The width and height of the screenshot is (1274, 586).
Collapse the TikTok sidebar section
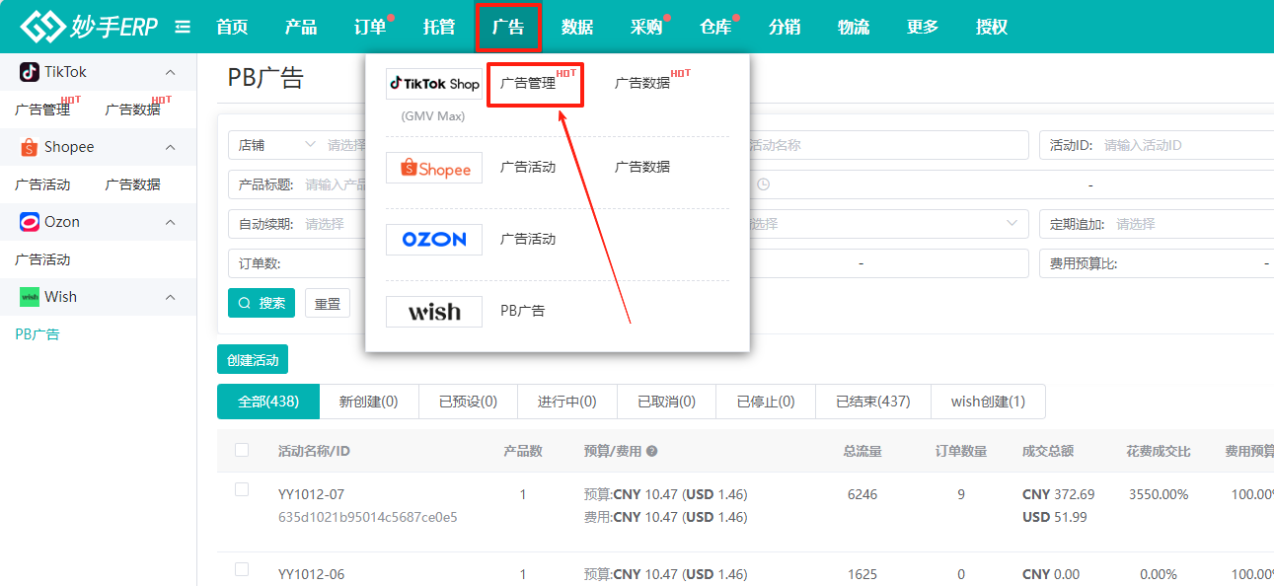point(170,72)
